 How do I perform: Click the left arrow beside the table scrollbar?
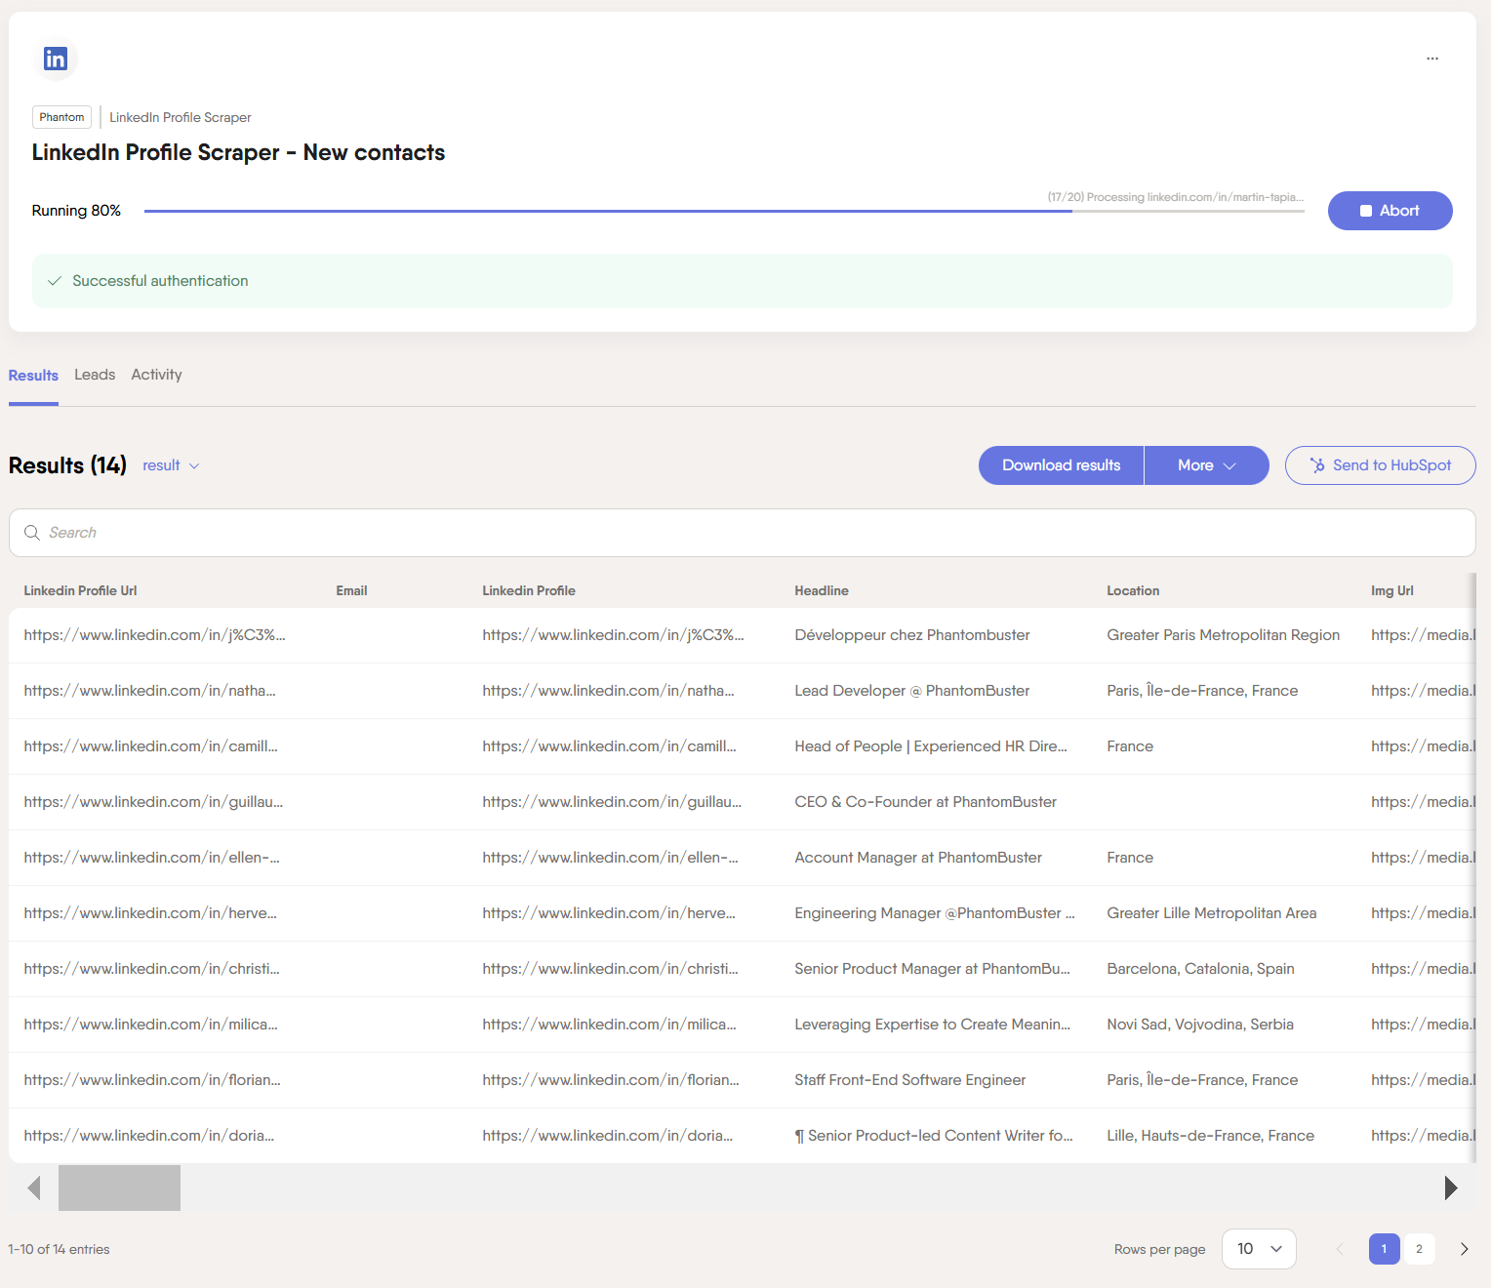(x=34, y=1187)
